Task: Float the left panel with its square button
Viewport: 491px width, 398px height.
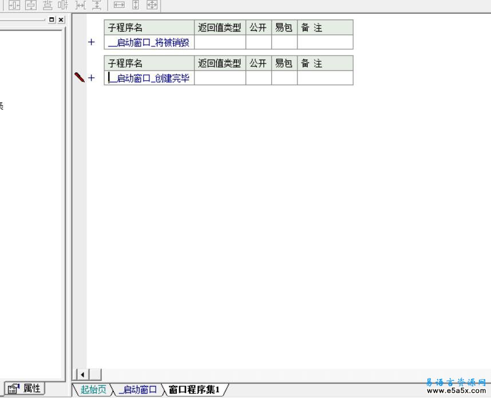Action: pos(52,19)
